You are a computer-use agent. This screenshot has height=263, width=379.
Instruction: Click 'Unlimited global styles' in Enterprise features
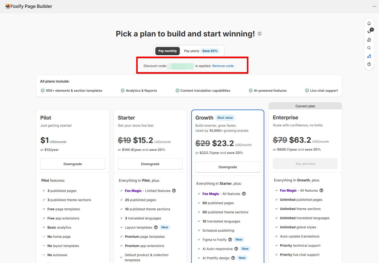point(298,227)
